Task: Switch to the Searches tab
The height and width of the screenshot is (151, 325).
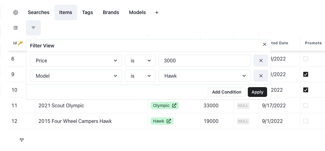Action: [39, 13]
